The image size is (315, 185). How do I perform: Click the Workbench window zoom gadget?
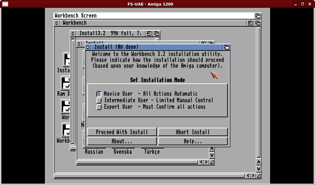pos(250,23)
